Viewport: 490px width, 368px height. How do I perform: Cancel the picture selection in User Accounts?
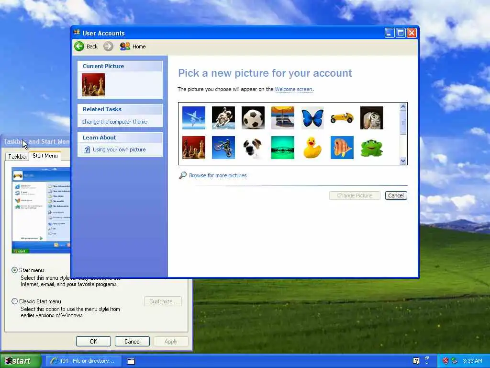coord(396,195)
